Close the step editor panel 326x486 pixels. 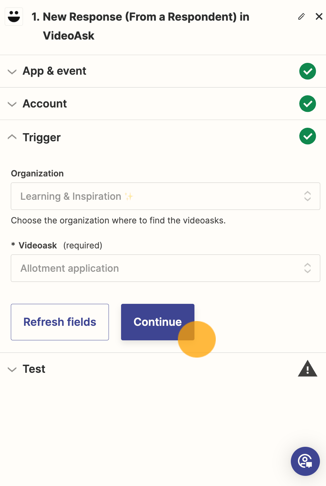[319, 17]
